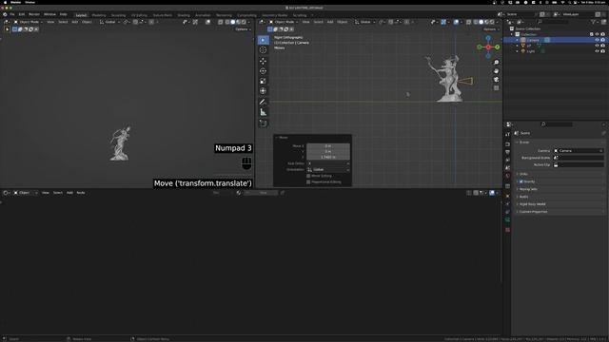The height and width of the screenshot is (342, 609).
Task: Select the Select Box tool in right viewport
Action: pos(263,40)
